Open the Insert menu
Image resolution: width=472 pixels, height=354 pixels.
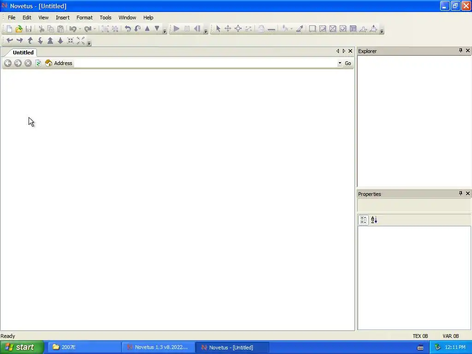point(63,18)
